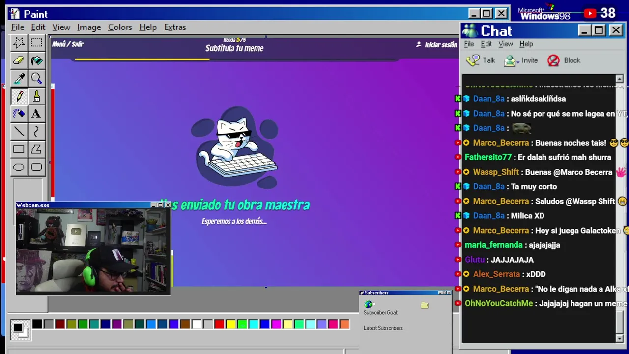Open the Paint Edit menu
The width and height of the screenshot is (629, 354).
pyautogui.click(x=38, y=27)
